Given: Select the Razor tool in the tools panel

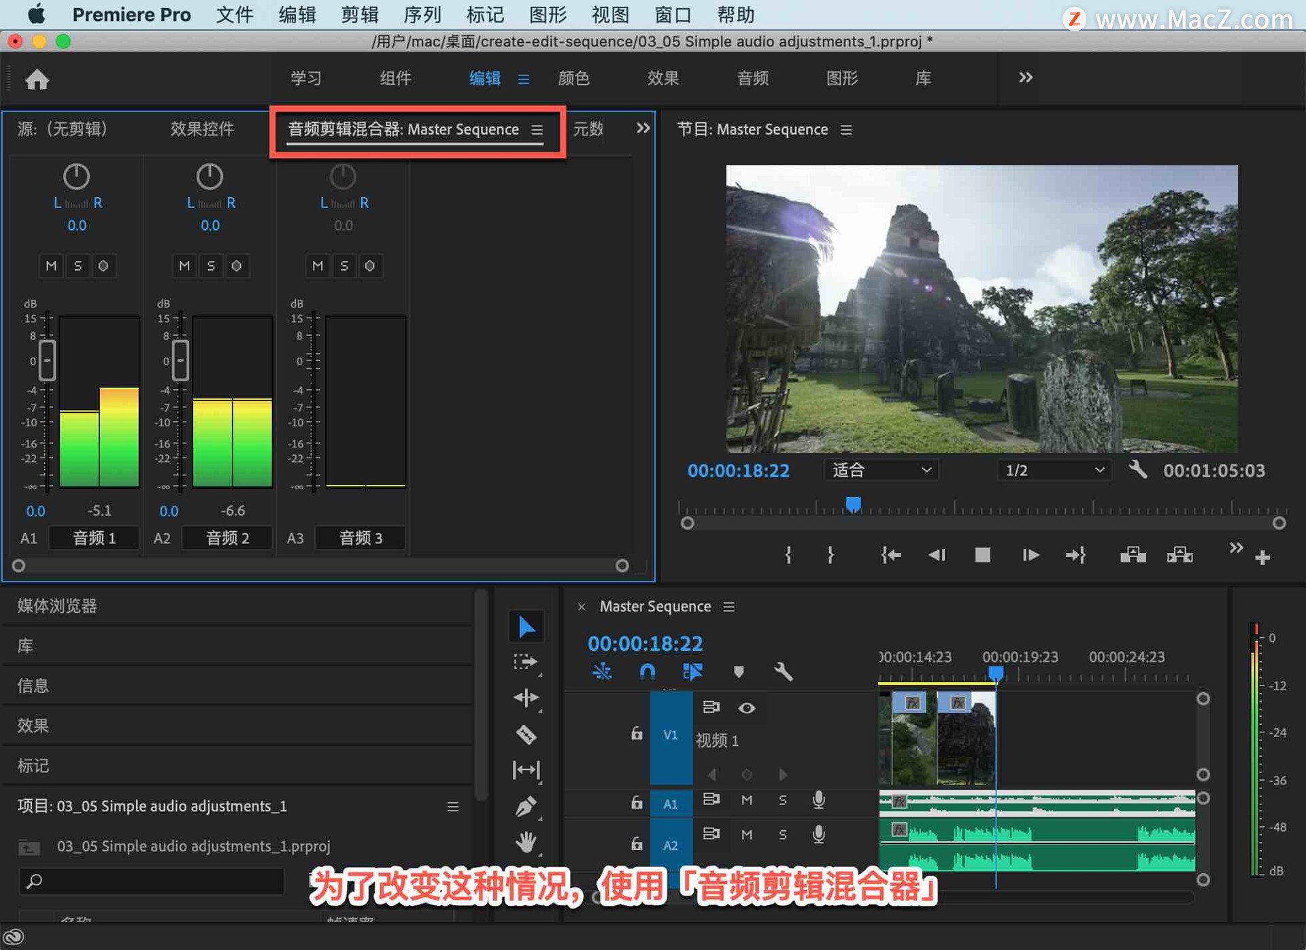Looking at the screenshot, I should [x=527, y=734].
